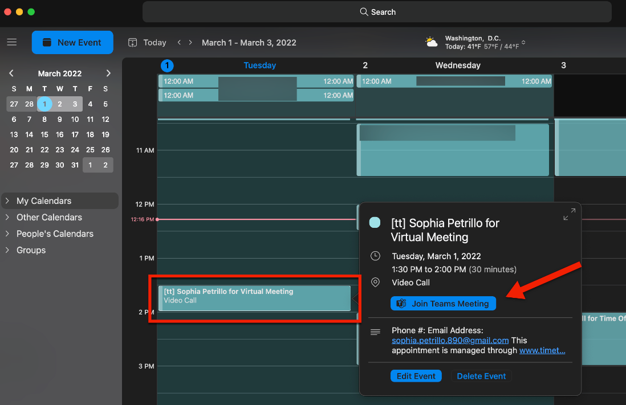Jump to today via the calendar icon

(x=132, y=42)
